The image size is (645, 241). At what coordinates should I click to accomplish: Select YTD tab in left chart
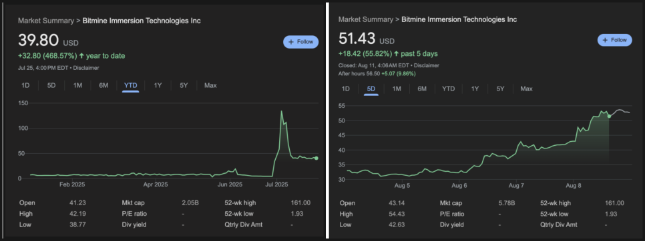point(130,85)
